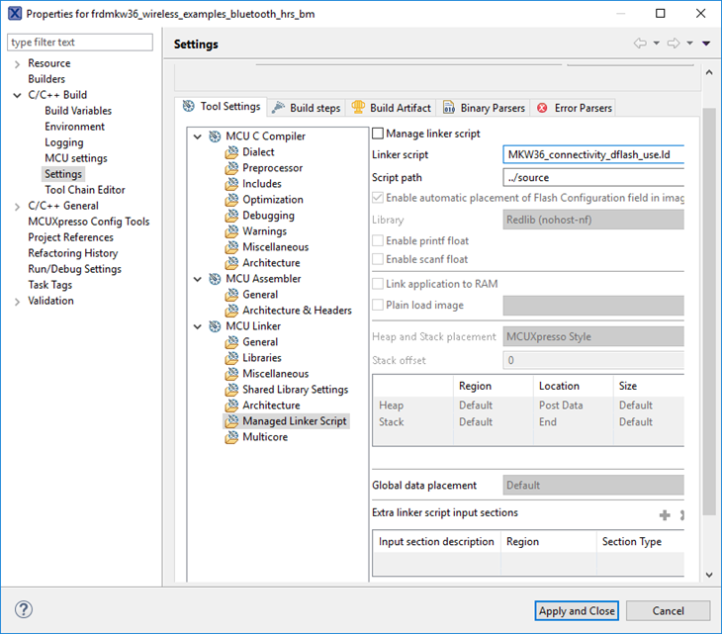Switch to the Error Parsers tab
The image size is (722, 634).
pyautogui.click(x=574, y=108)
